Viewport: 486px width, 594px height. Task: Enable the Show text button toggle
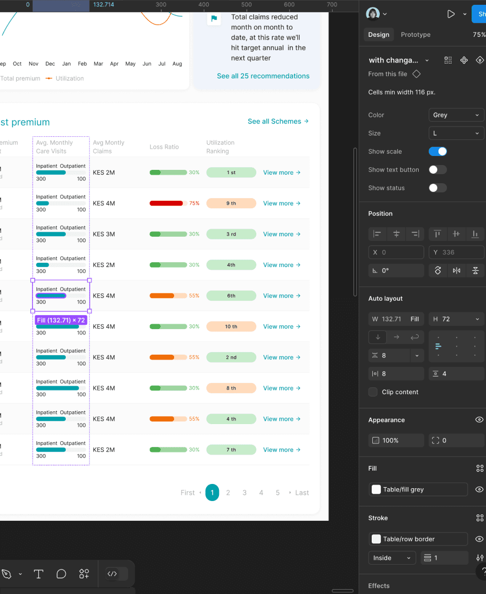click(x=437, y=169)
